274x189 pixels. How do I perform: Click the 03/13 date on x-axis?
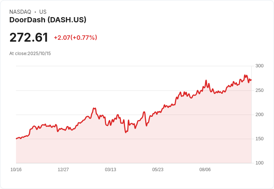111,170
